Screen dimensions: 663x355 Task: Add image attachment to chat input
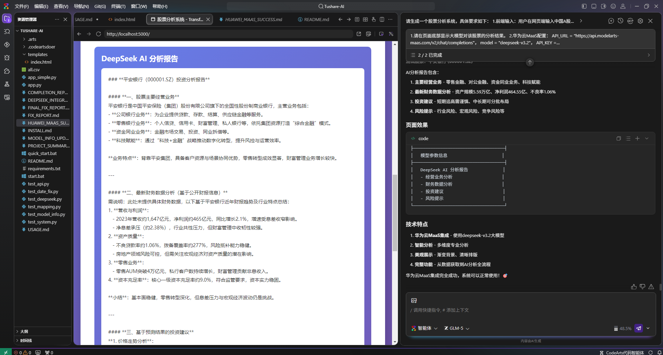(414, 301)
